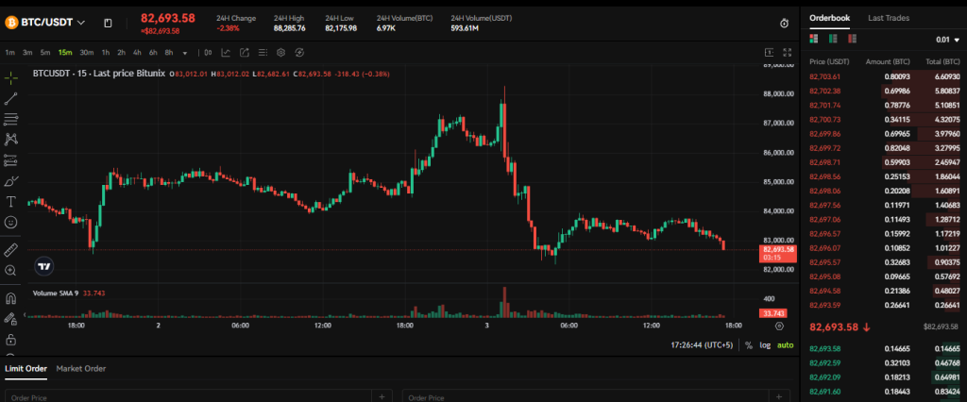This screenshot has width=967, height=402.
Task: Click ask price 82,703.61 in orderbook
Action: 824,77
